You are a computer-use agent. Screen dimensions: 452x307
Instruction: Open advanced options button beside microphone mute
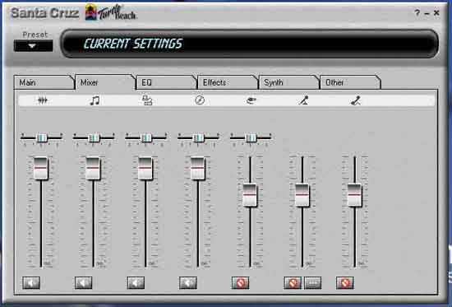(x=313, y=283)
